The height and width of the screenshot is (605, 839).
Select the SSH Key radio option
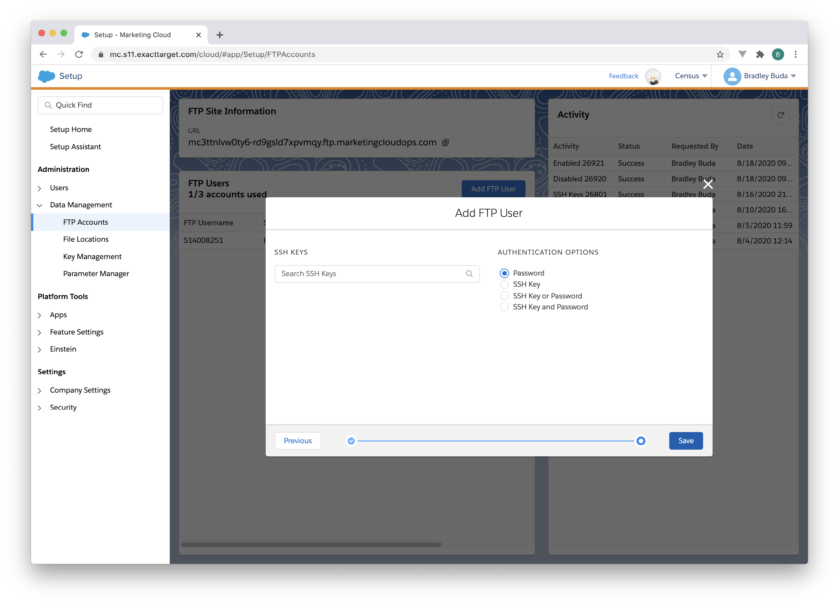[x=504, y=284]
